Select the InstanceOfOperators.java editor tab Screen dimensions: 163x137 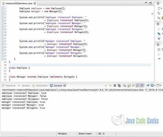tap(19, 3)
